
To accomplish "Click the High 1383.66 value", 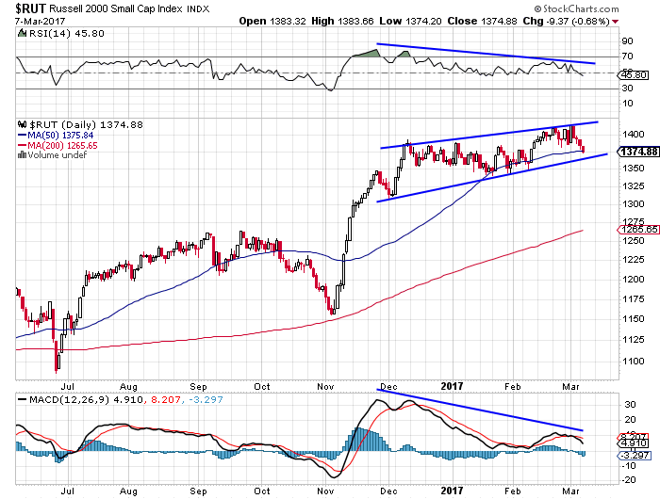I will [x=342, y=21].
